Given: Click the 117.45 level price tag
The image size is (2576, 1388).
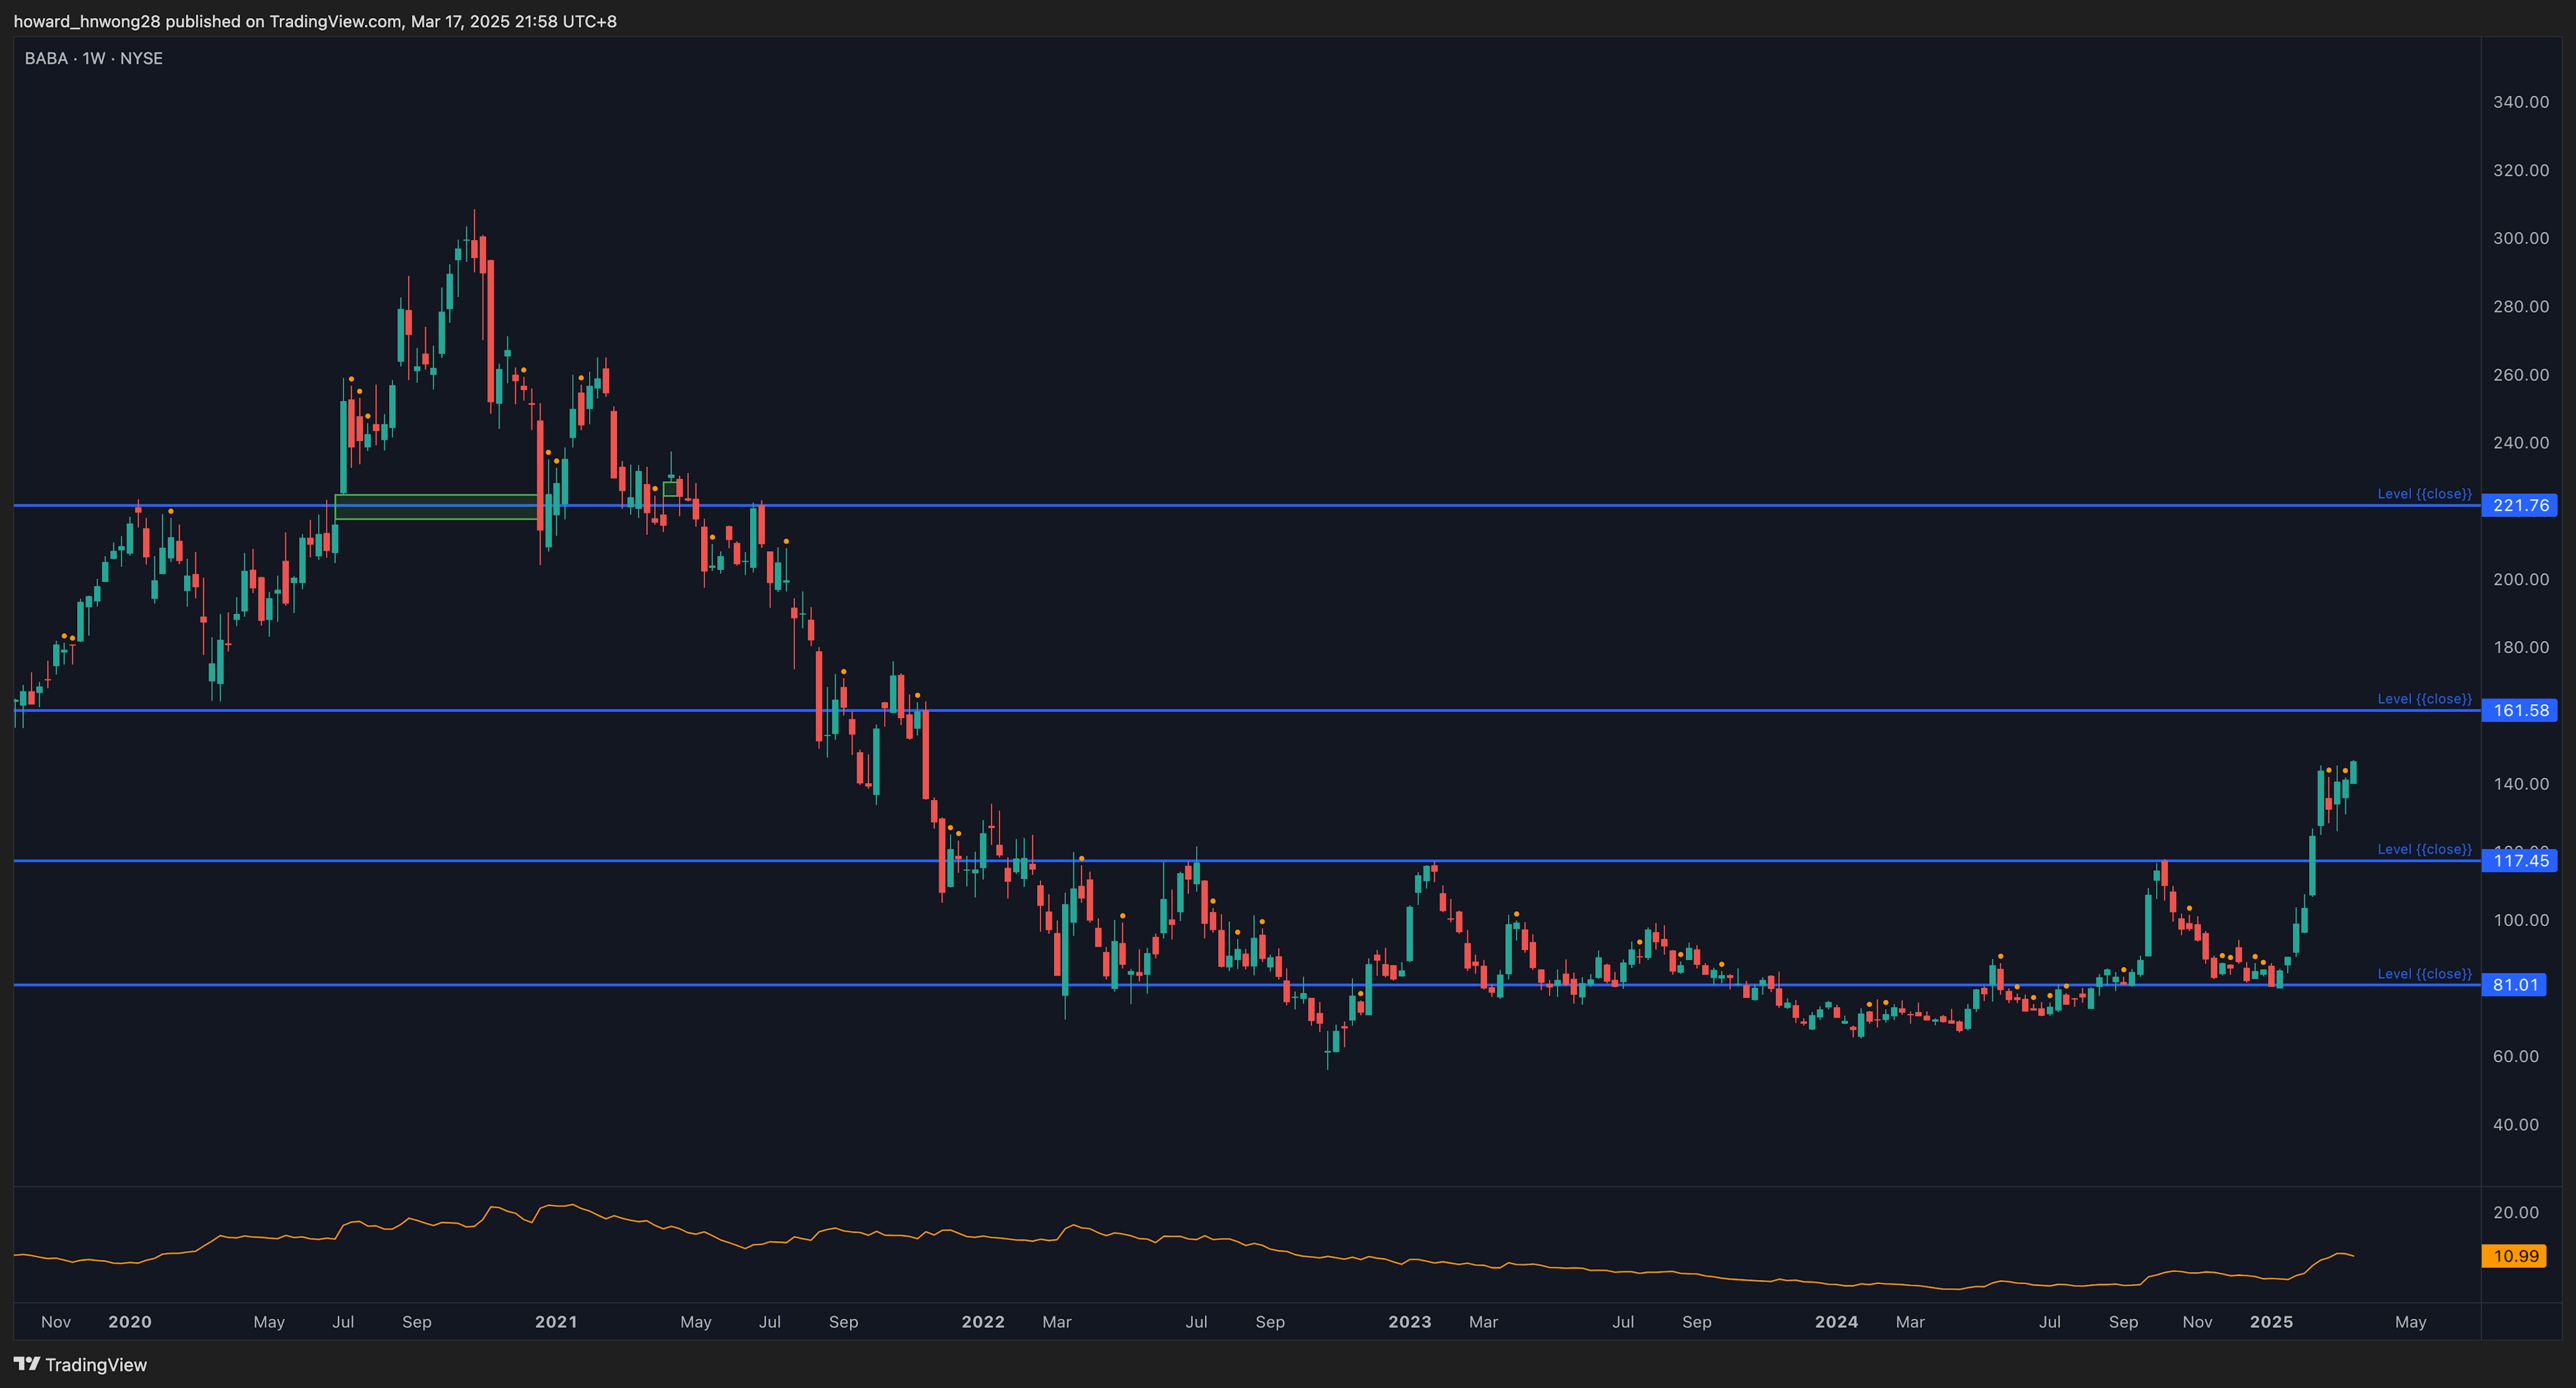Looking at the screenshot, I should [x=2519, y=860].
